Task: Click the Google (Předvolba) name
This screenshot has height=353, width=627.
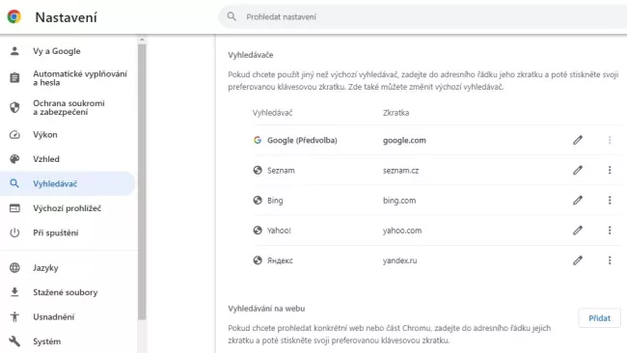Action: click(x=302, y=140)
